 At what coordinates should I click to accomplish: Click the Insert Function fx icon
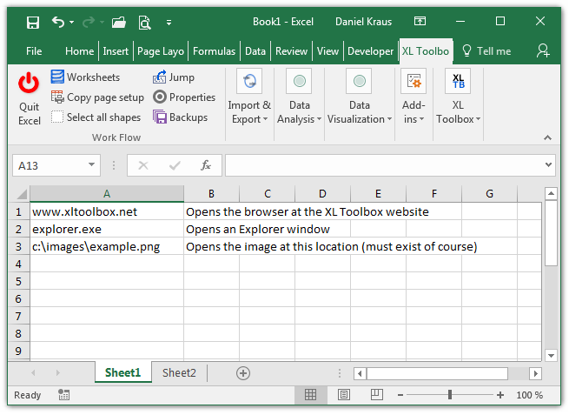pos(206,165)
